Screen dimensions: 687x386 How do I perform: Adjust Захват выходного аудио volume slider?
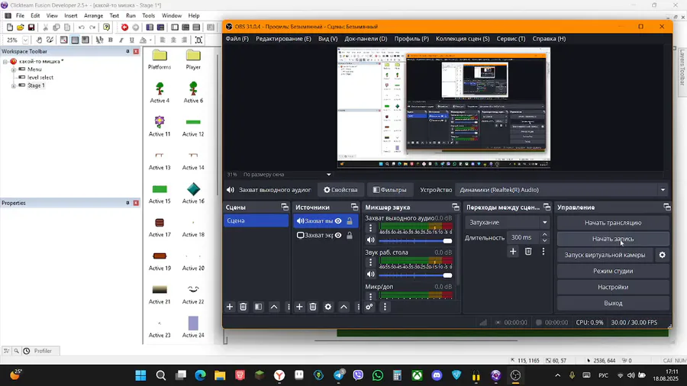[x=415, y=241]
